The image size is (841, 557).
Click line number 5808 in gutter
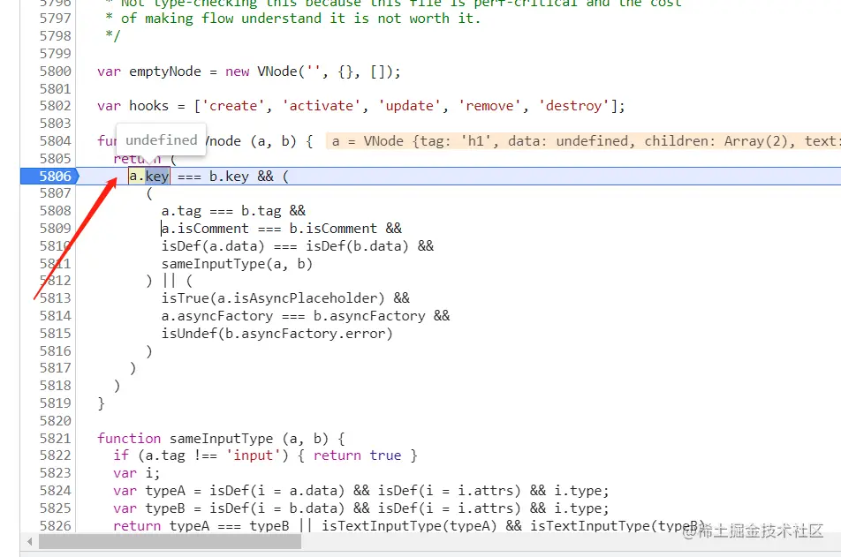[x=56, y=211]
